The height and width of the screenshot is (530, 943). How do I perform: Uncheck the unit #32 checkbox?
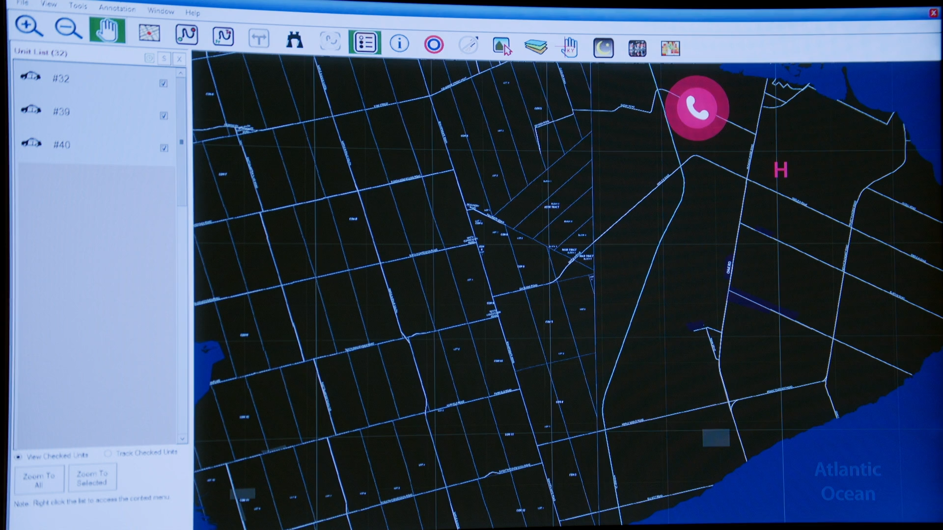click(164, 83)
